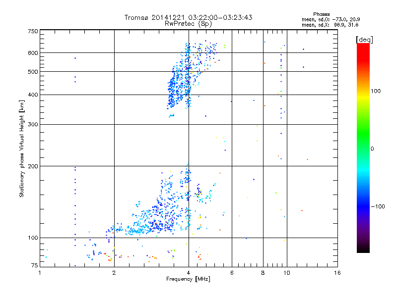
Task: Click the 'Phases' legend heading
Action: click(x=321, y=14)
